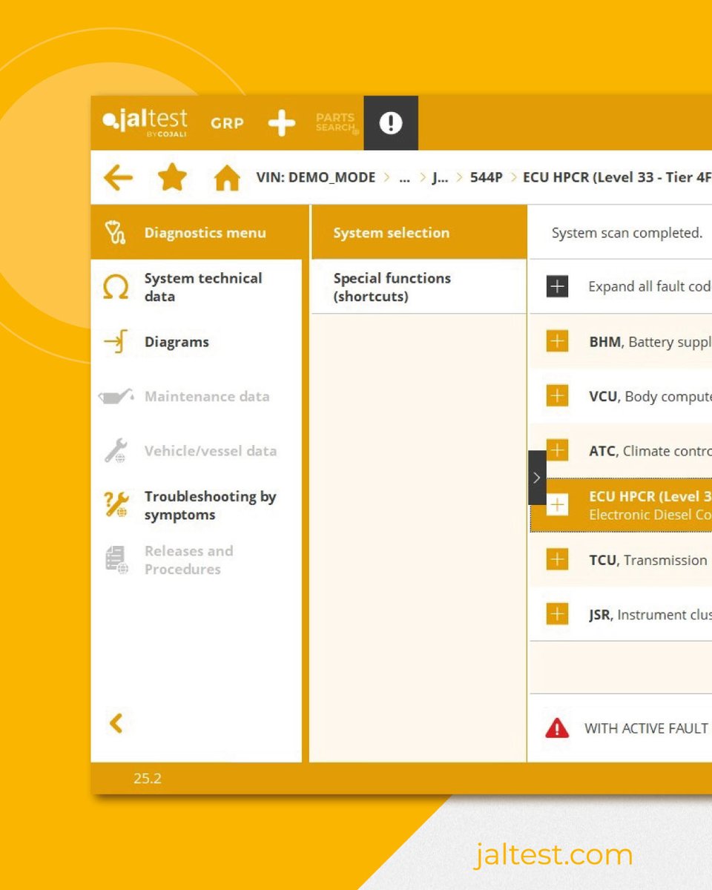Open Special functions (shortcuts)
This screenshot has height=890, width=712.
[418, 287]
